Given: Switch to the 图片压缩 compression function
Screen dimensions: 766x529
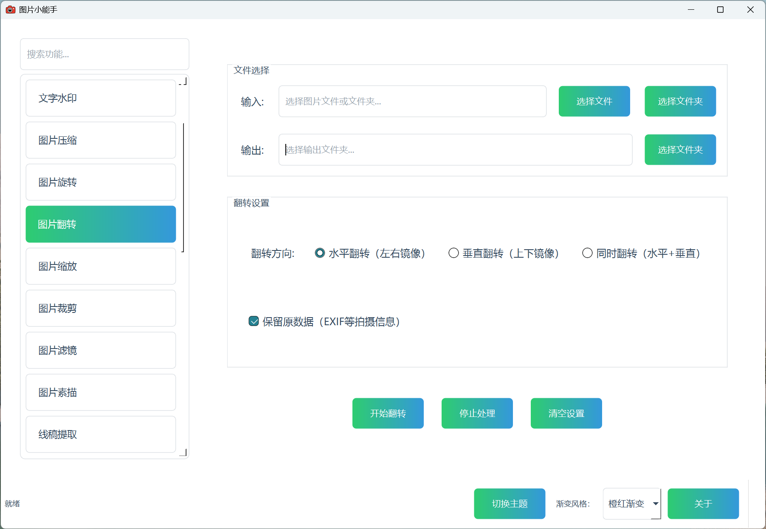Looking at the screenshot, I should (100, 140).
